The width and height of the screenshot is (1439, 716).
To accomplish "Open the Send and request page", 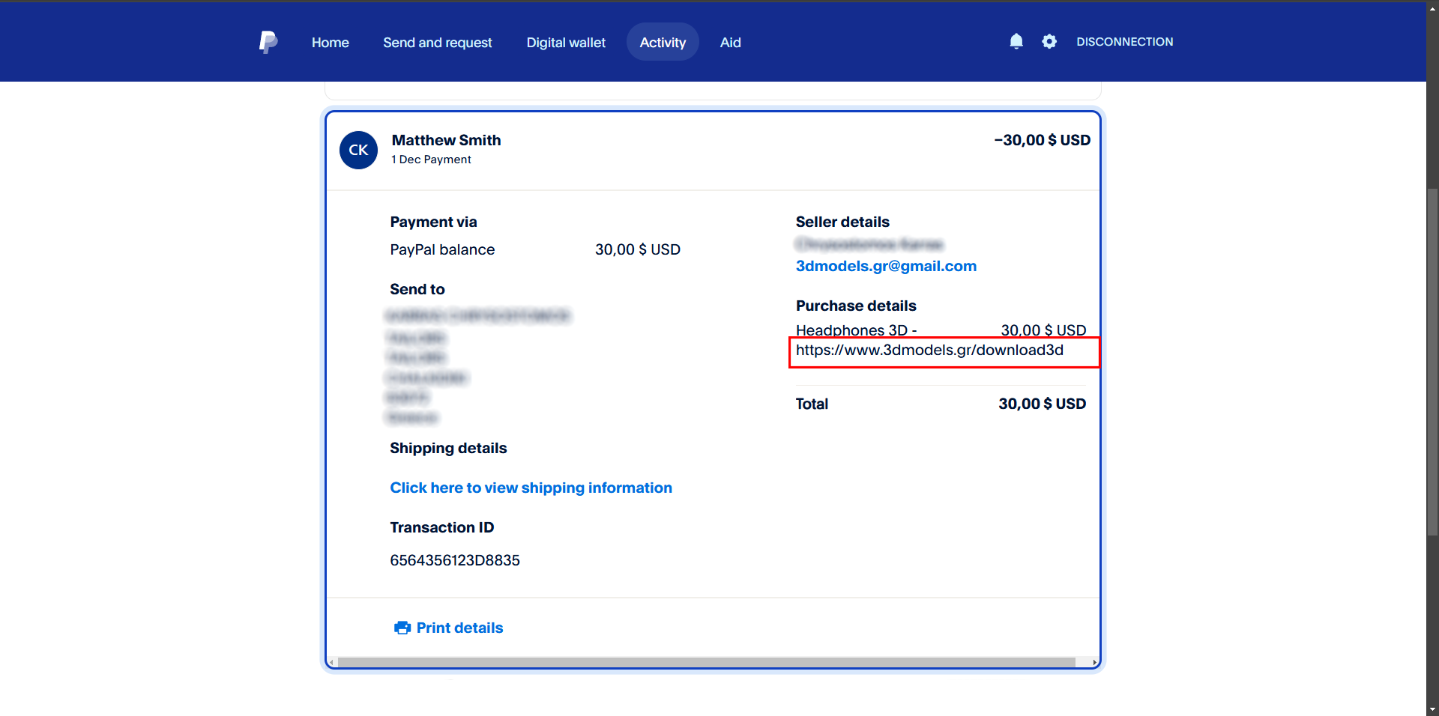I will [x=437, y=43].
